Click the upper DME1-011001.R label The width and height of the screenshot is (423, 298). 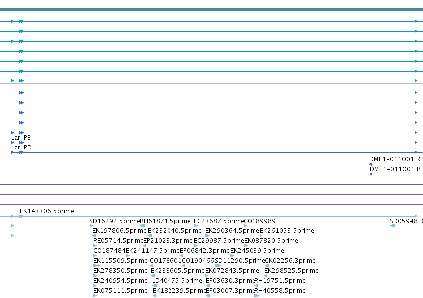[395, 159]
